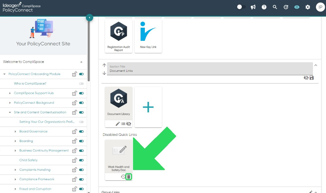This screenshot has width=326, height=193.
Task: Collapse Site and Content Contextualisation node
Action: [x=10, y=112]
